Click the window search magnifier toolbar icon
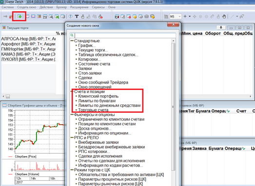 51,17
